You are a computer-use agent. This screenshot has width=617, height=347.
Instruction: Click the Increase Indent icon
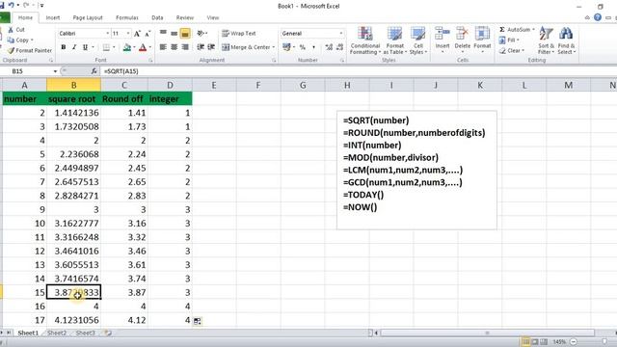tap(211, 47)
